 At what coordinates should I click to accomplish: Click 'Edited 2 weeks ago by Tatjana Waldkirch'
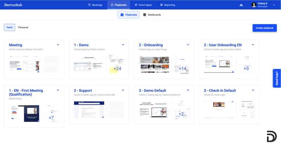click(159, 95)
